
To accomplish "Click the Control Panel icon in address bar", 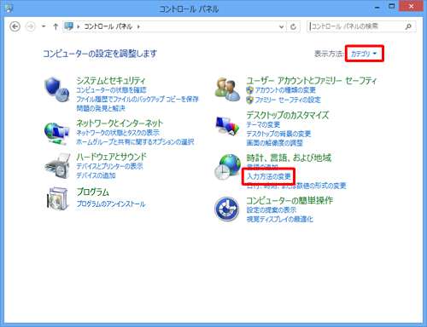I will coord(68,26).
